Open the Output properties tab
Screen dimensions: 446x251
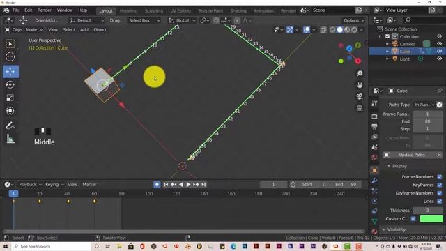coord(374,126)
